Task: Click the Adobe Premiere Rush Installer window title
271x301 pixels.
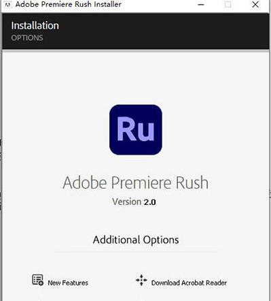Action: pos(69,4)
